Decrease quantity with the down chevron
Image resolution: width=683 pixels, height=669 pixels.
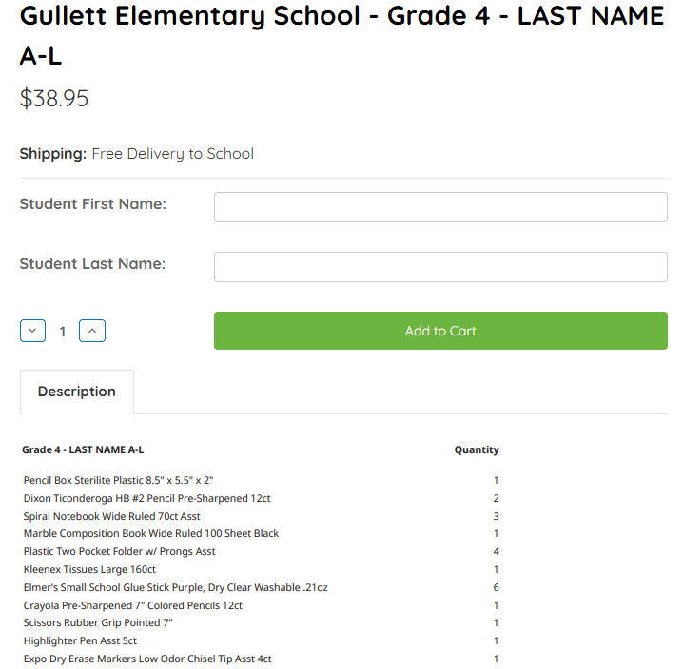pyautogui.click(x=32, y=331)
